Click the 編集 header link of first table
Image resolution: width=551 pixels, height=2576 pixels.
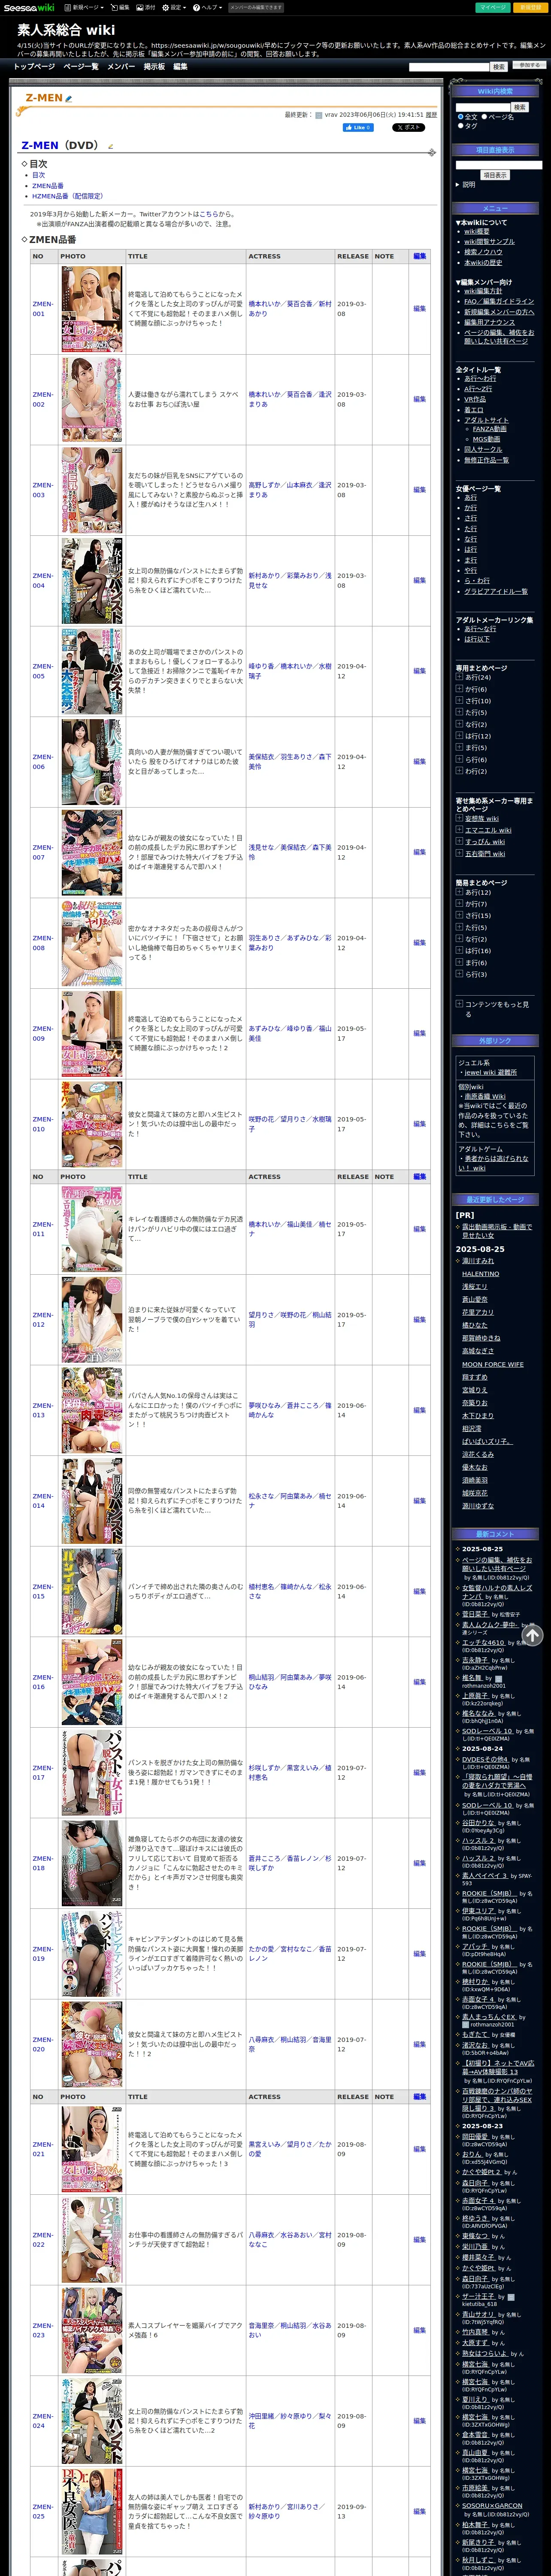(420, 256)
